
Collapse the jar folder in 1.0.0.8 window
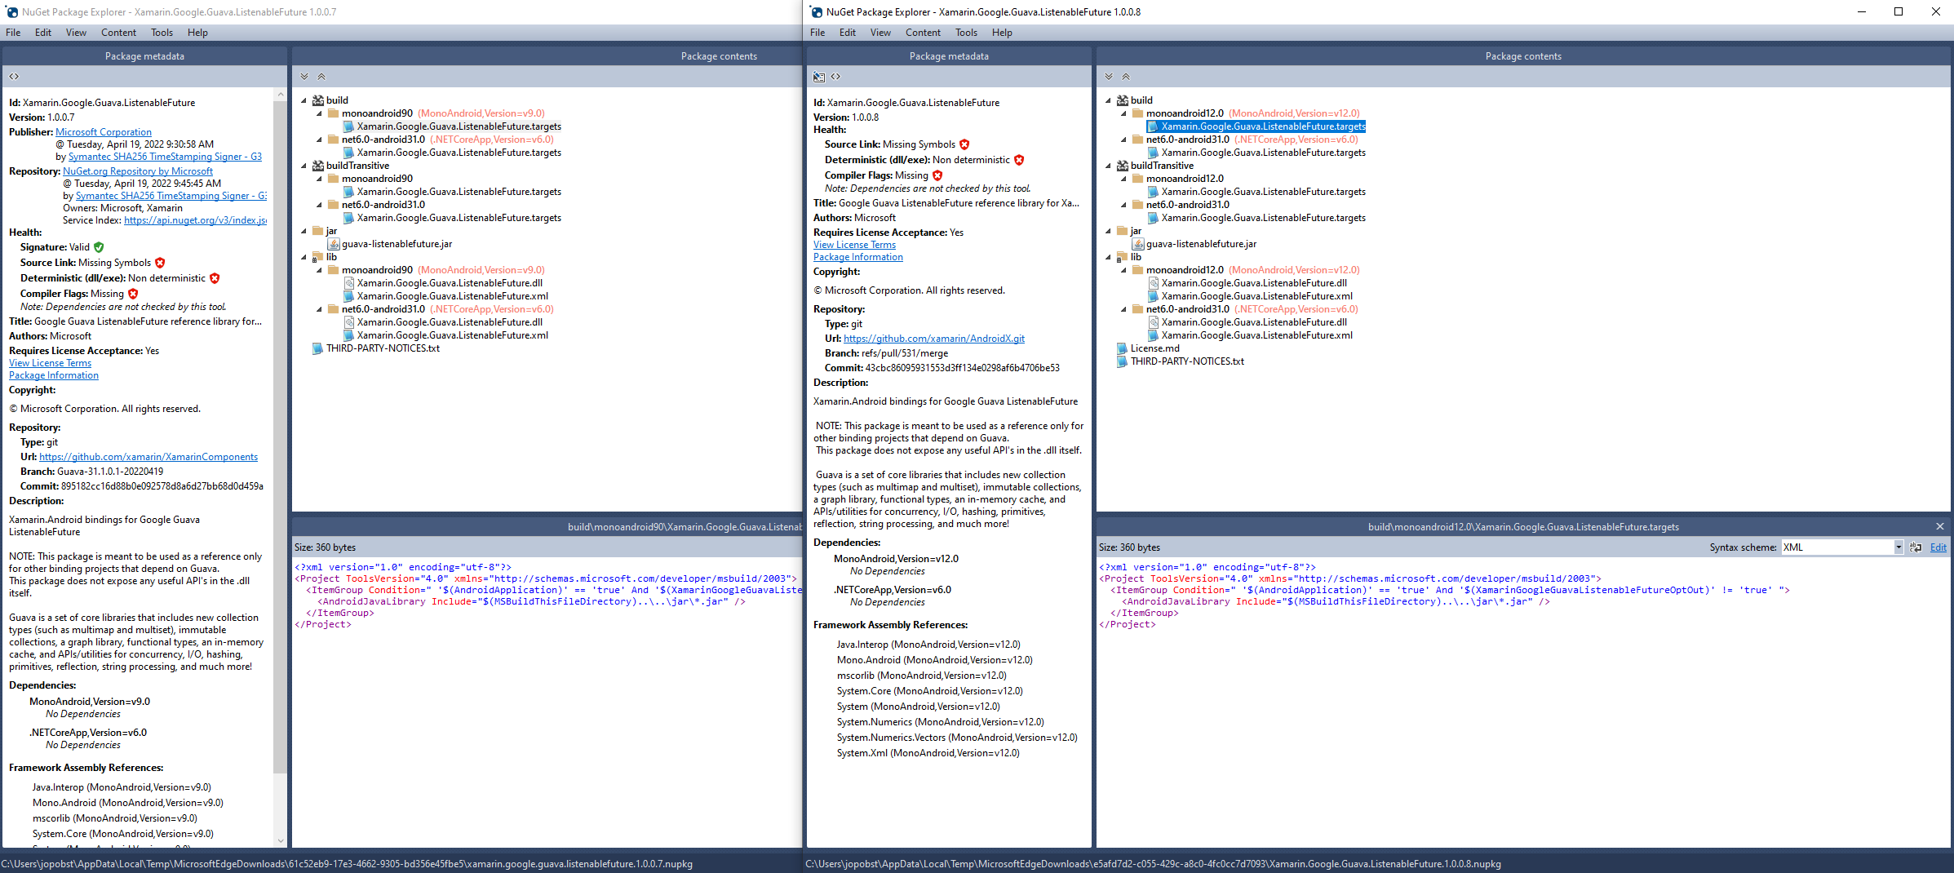pyautogui.click(x=1108, y=231)
